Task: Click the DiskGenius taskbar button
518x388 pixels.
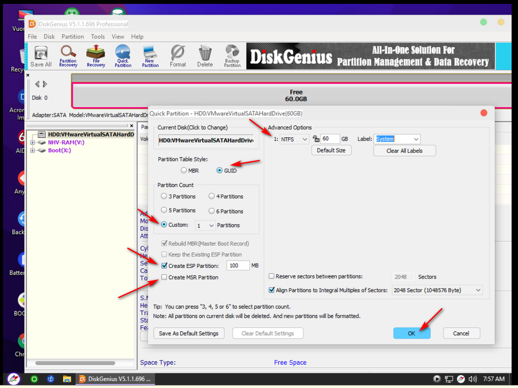Action: pos(115,379)
